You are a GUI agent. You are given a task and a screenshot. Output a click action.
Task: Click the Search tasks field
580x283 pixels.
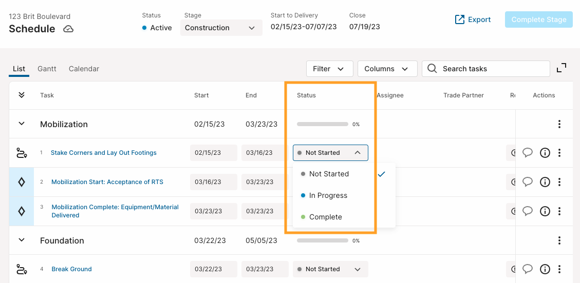click(485, 69)
